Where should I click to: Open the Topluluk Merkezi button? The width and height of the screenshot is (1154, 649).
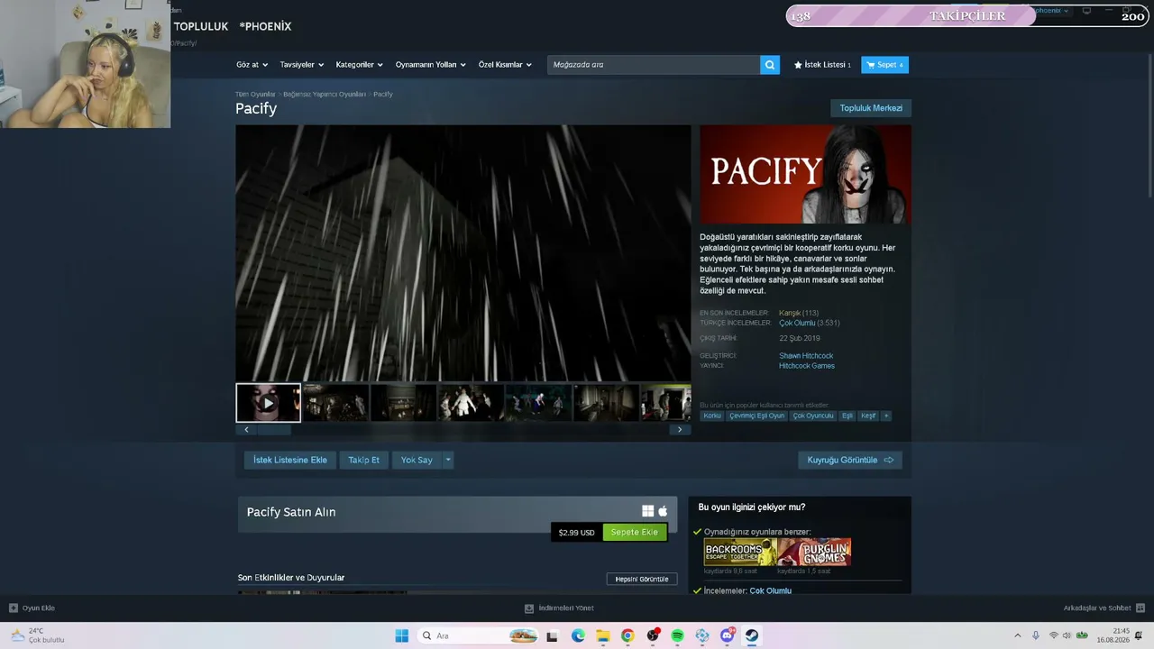tap(871, 108)
